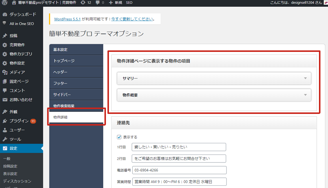The width and height of the screenshot is (328, 188).
Task: Open the 物件検索結果 tab
Action: [x=76, y=106]
